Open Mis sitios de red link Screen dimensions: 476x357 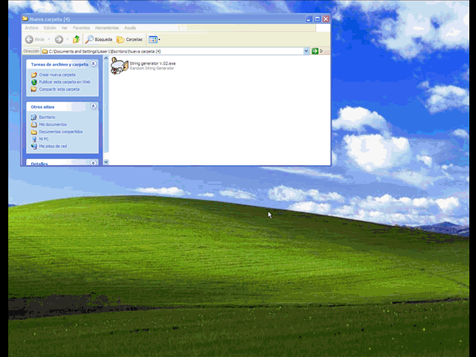[53, 147]
